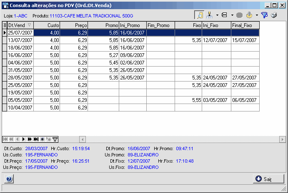The width and height of the screenshot is (288, 193).
Task: Click the Fixo column header
Action: [x=188, y=25]
